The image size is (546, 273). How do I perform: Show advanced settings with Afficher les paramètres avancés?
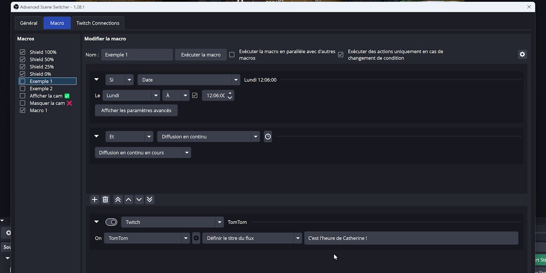pyautogui.click(x=136, y=110)
